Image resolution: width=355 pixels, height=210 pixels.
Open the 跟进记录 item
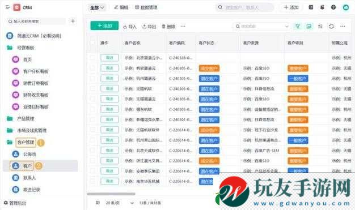tap(31, 190)
